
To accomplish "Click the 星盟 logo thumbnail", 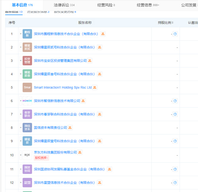I will tap(27, 182).
